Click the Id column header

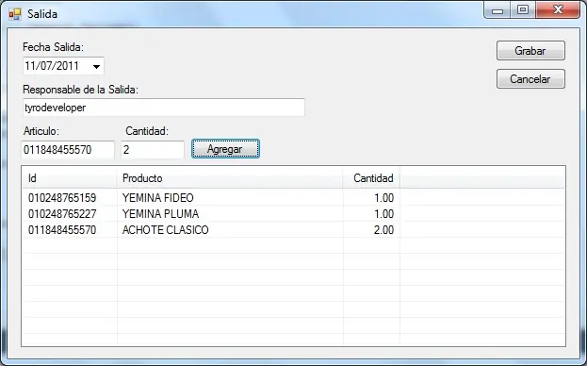tap(70, 178)
